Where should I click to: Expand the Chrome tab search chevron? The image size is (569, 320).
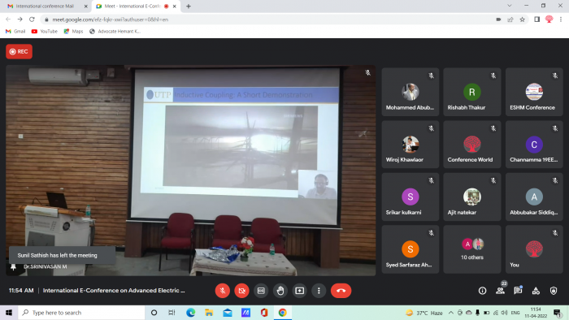(x=510, y=6)
